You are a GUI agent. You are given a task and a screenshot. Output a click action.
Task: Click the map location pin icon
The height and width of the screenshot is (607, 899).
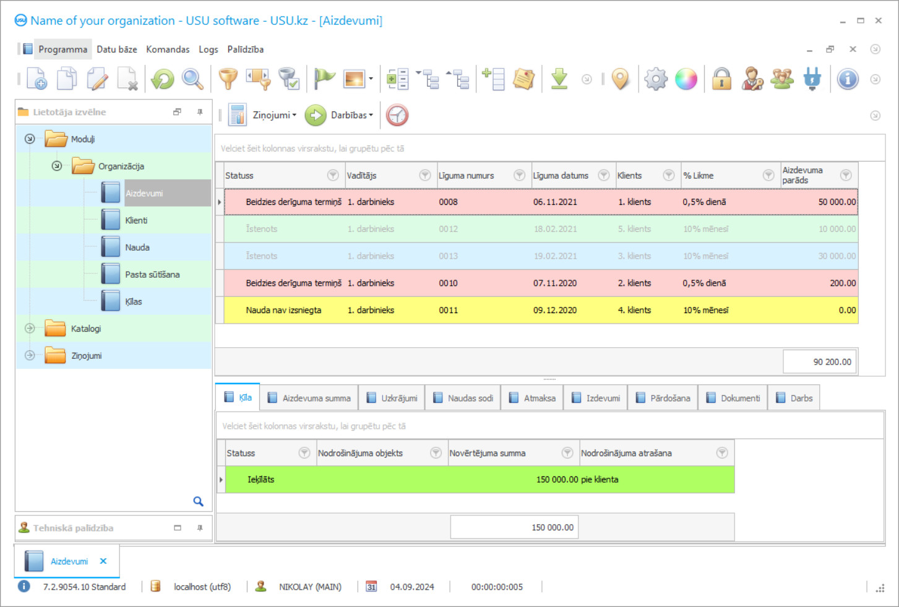620,79
